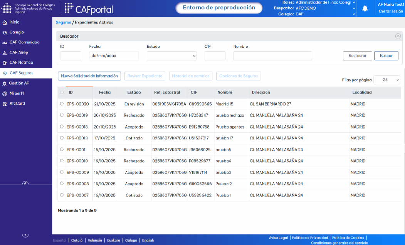This screenshot has width=405, height=245.
Task: Click the notifications bell icon
Action: point(365,8)
